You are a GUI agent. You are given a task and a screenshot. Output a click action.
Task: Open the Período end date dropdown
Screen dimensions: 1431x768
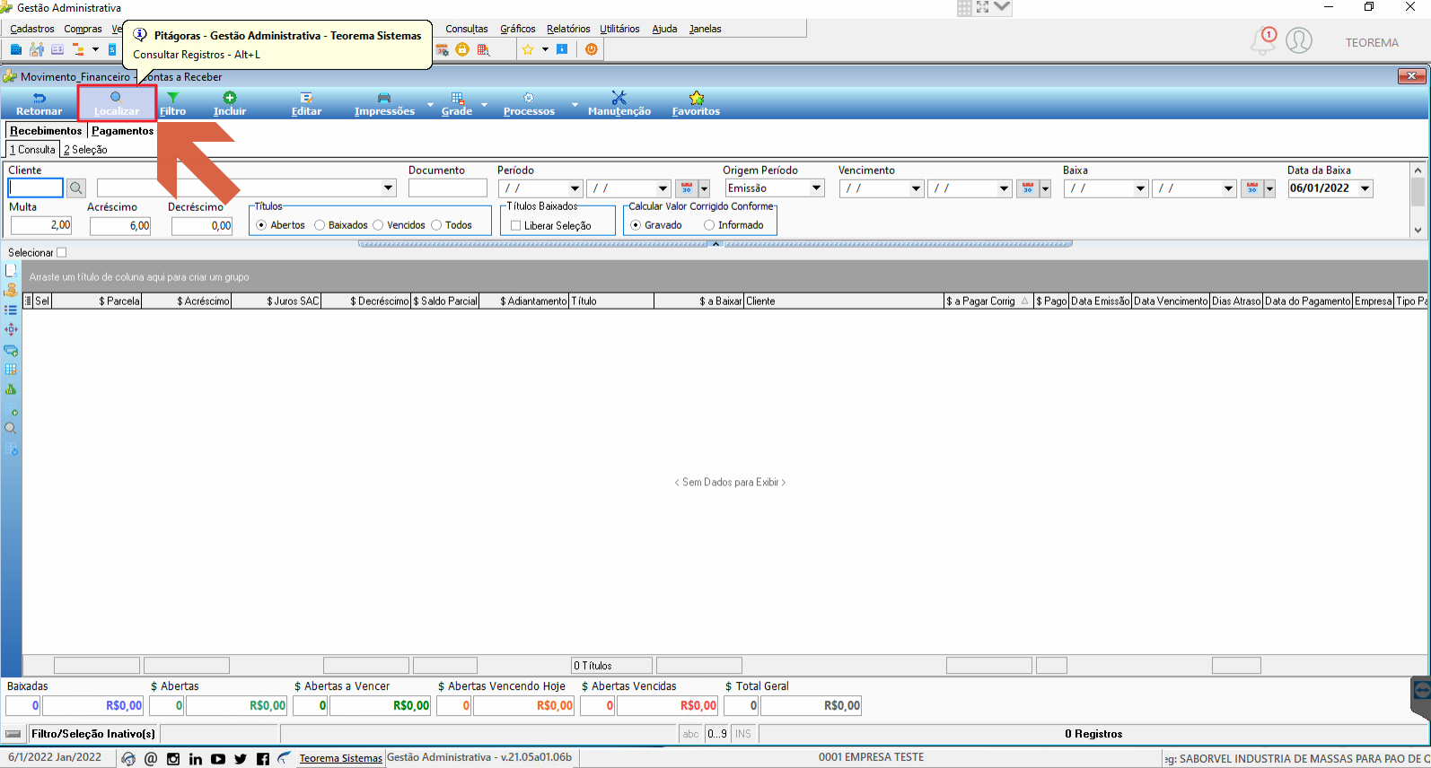coord(663,188)
